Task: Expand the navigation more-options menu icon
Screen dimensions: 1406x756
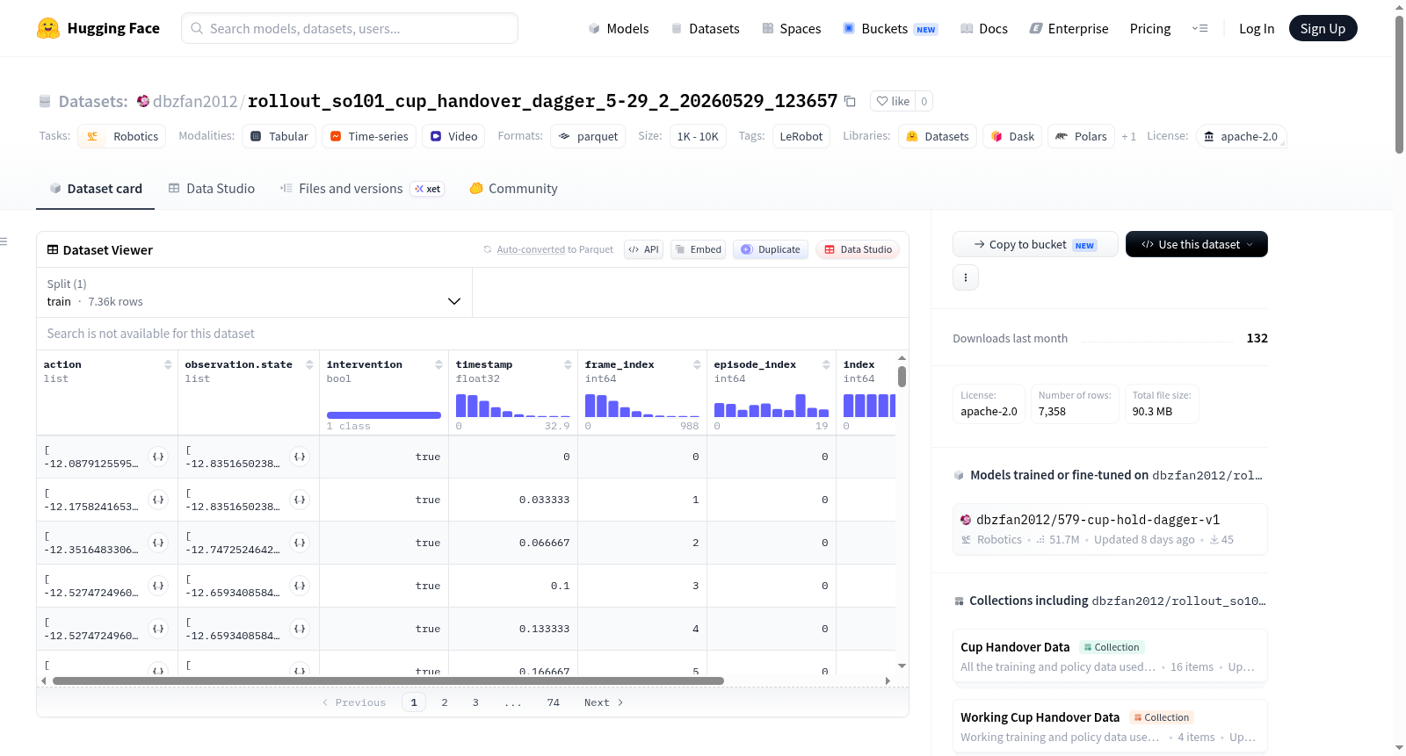Action: click(x=1199, y=28)
